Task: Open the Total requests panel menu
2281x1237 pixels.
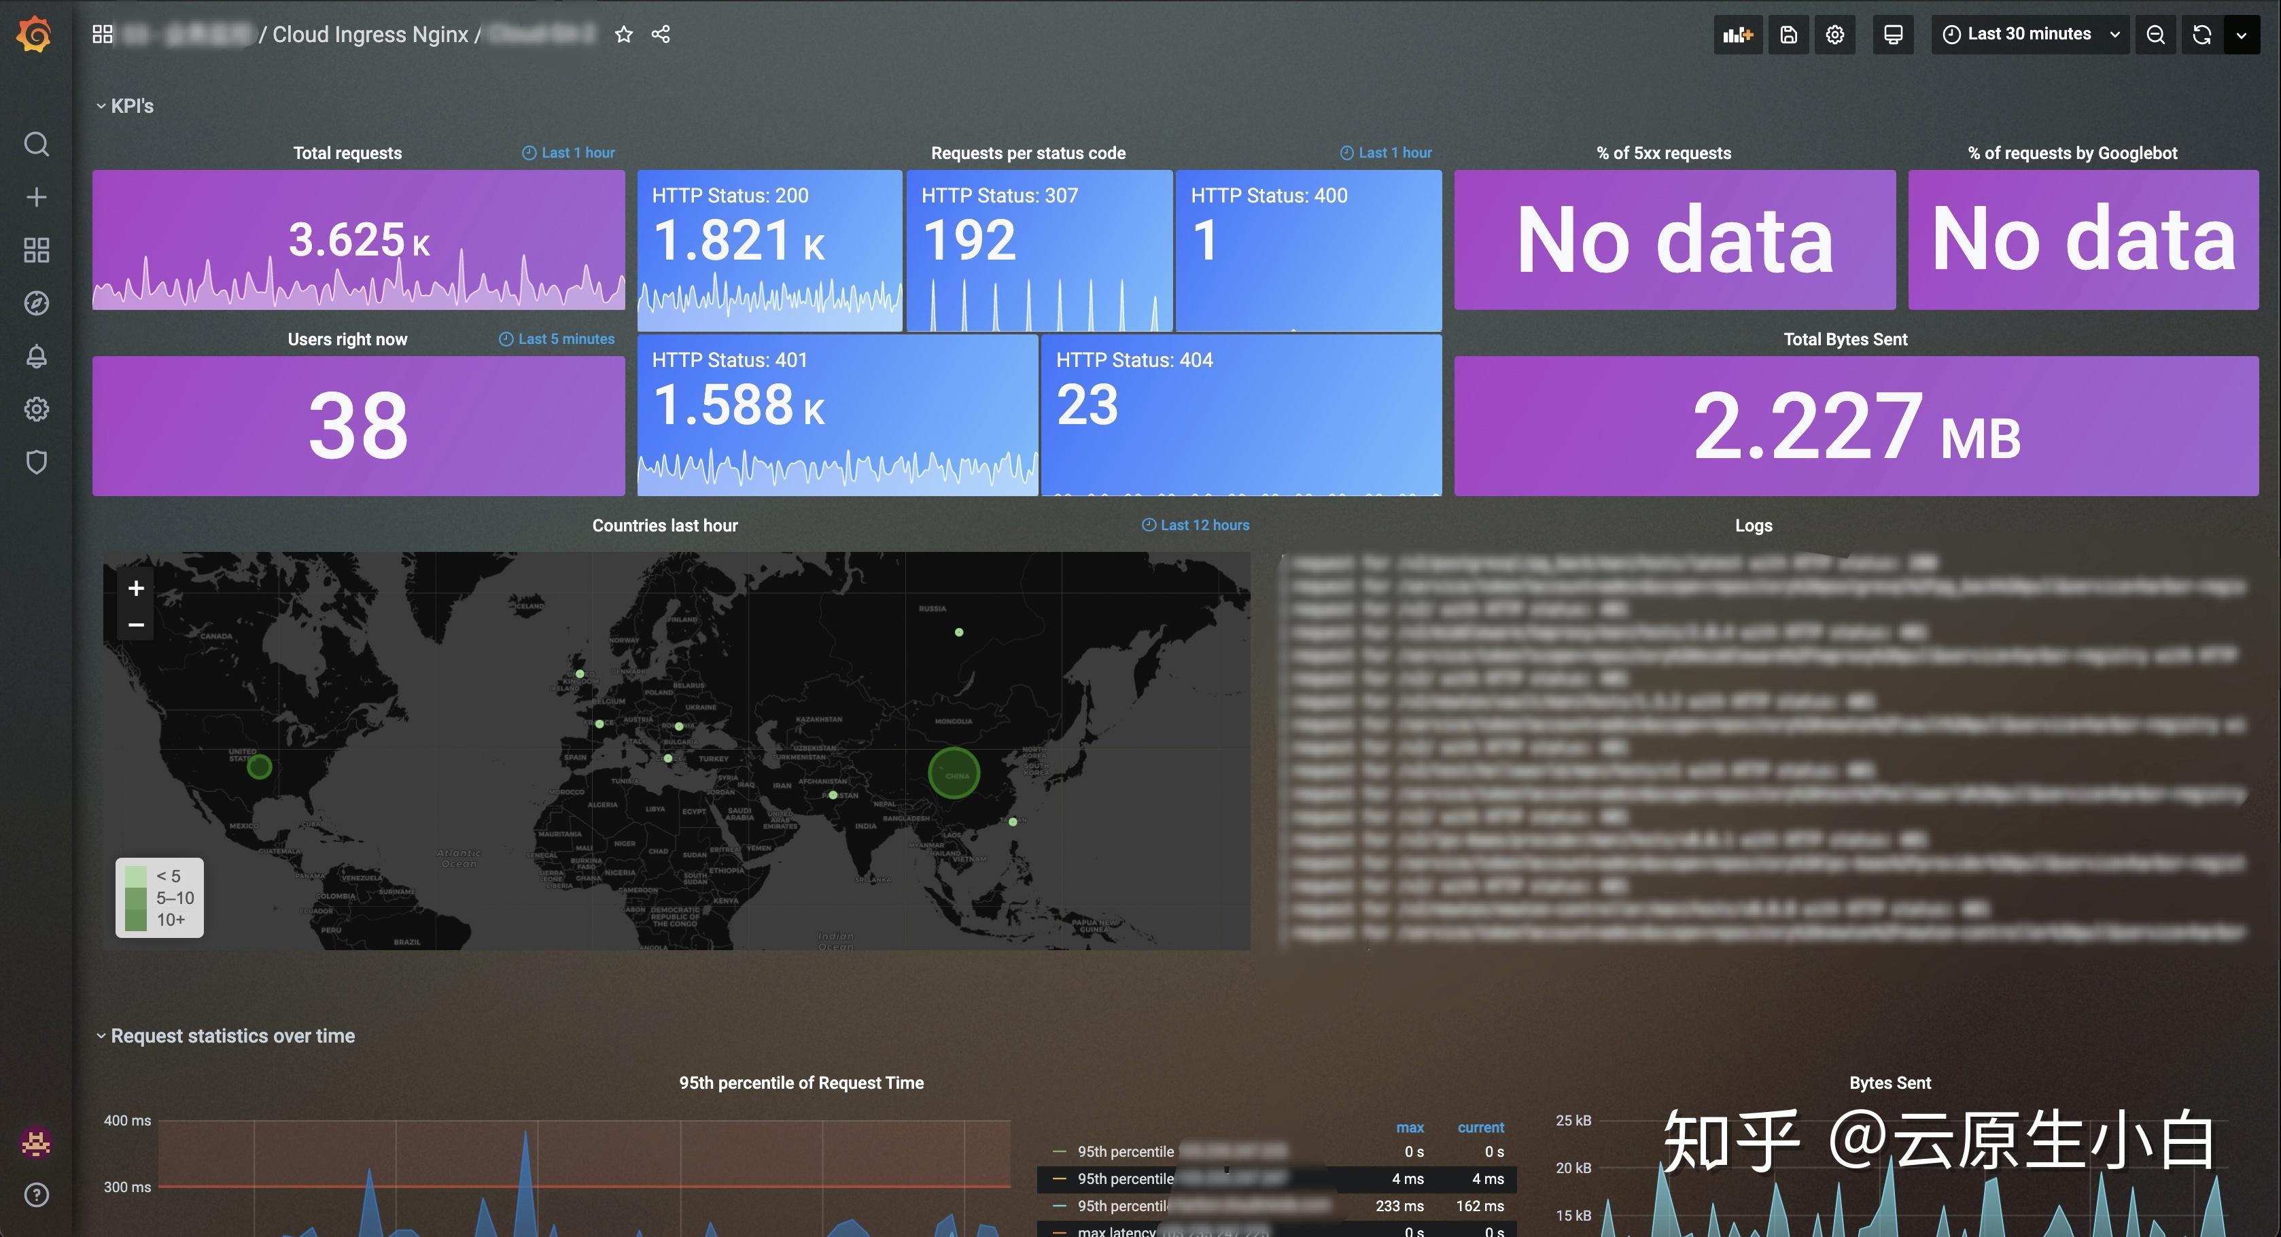Action: (x=348, y=152)
